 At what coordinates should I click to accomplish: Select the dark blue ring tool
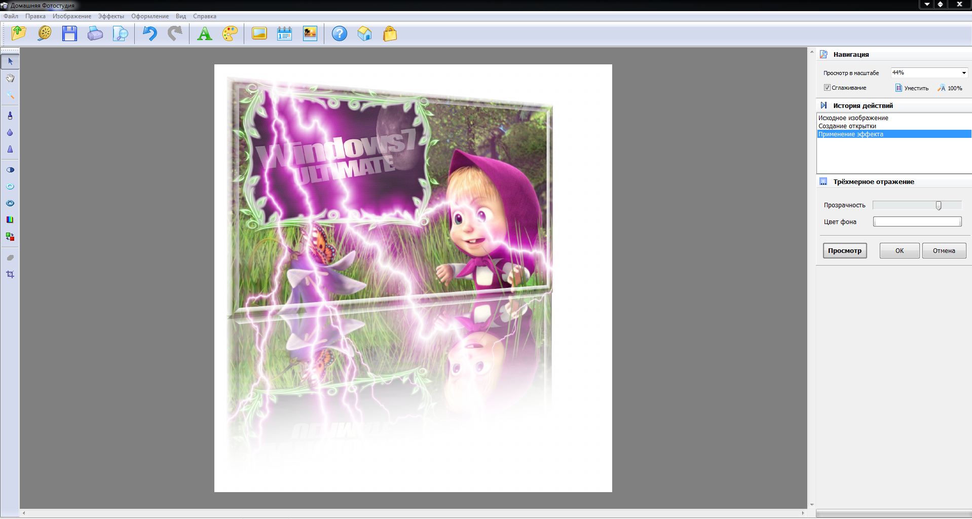tap(10, 203)
